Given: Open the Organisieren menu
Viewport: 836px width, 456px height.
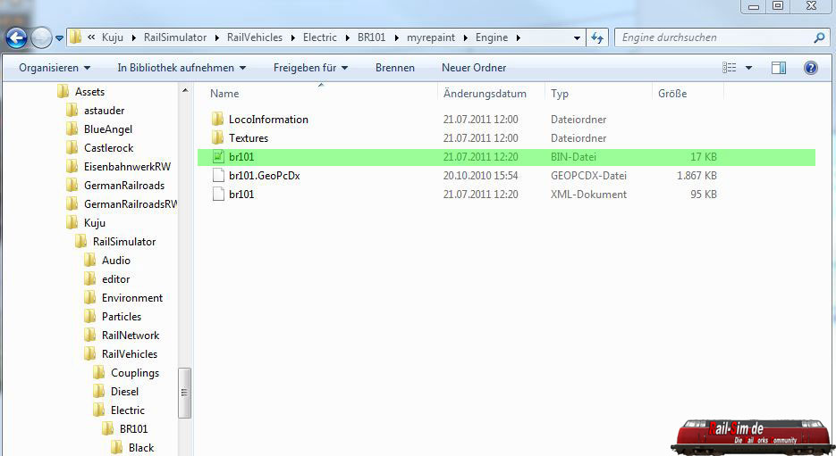Looking at the screenshot, I should 55,68.
